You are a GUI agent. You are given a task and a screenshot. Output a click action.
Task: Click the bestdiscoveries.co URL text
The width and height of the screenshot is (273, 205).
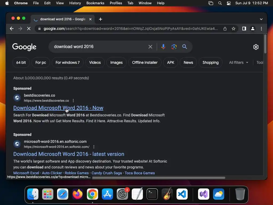coord(46,101)
